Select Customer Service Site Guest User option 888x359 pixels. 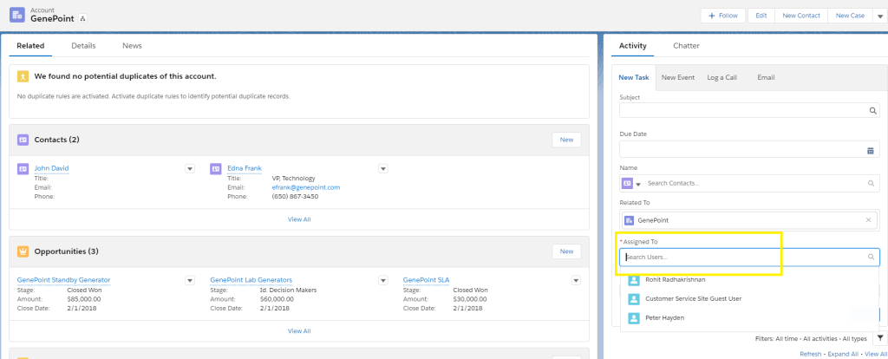tap(750, 298)
